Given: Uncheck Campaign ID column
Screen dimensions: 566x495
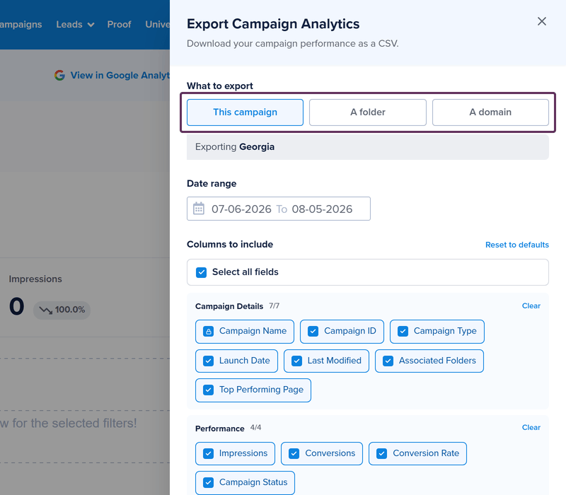Looking at the screenshot, I should point(342,331).
